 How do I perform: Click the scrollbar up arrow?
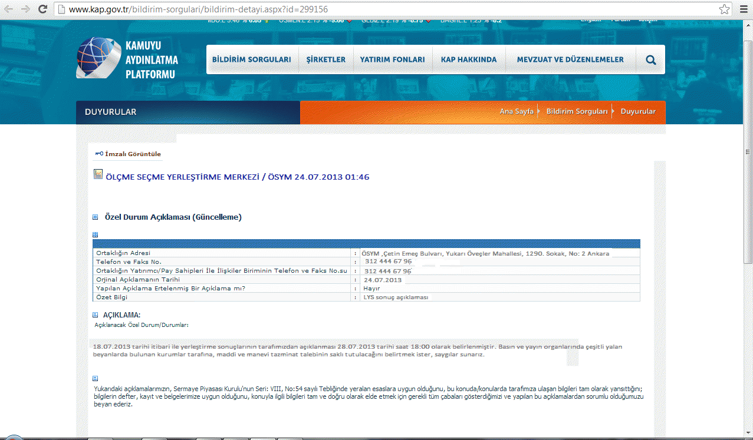point(748,25)
